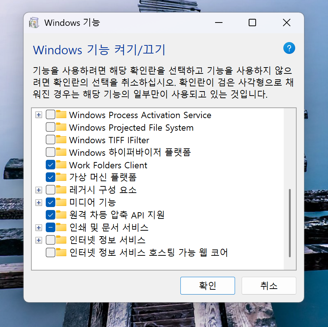Select the Work Folders Client item label
Screen dimensions: 328x327
pyautogui.click(x=108, y=165)
